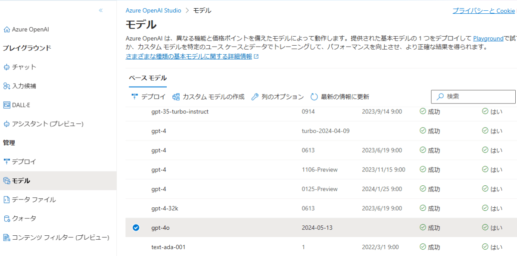
Task: Select the gpt-4-32k model name
Action: pos(165,209)
